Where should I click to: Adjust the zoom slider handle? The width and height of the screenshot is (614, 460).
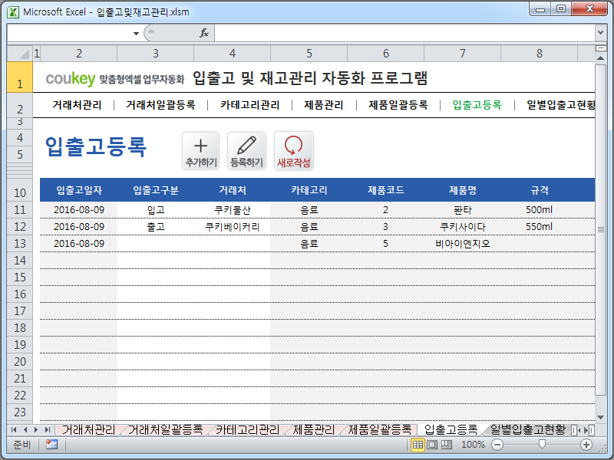[542, 444]
